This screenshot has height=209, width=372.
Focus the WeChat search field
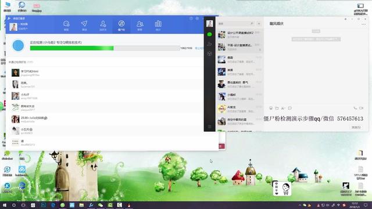pyautogui.click(x=235, y=23)
